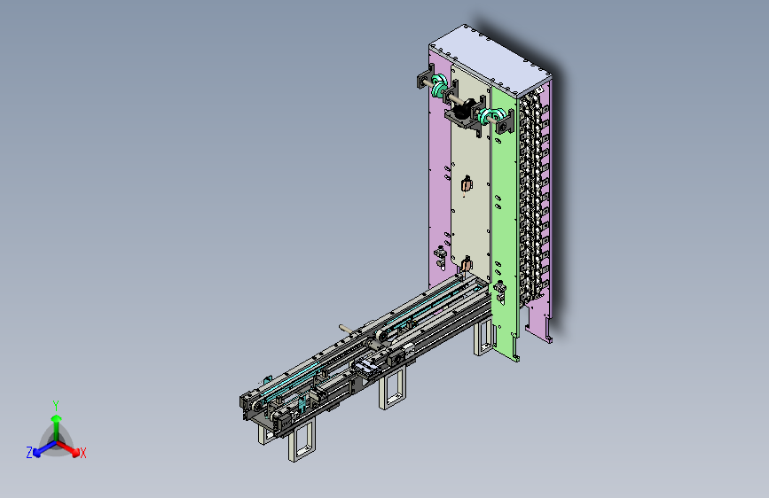Screen dimensions: 769x498
Task: Select the upper orange sensor on the beige panel
Action: [467, 185]
